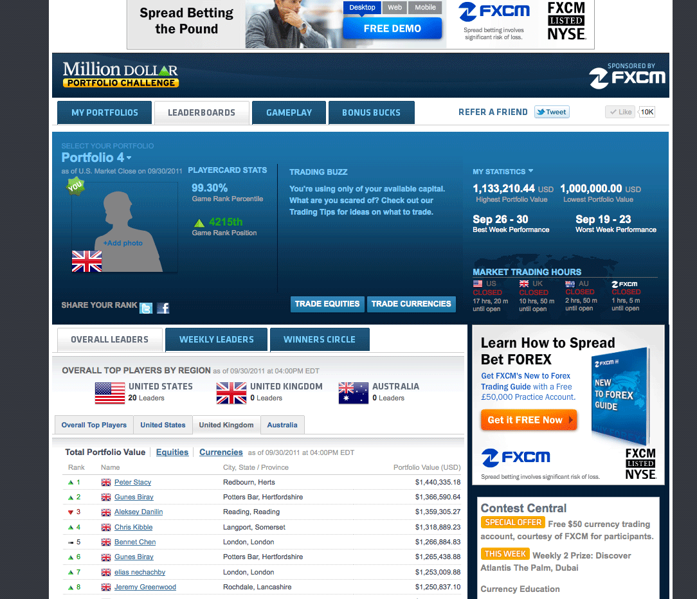Open the Currencies ranking link
The height and width of the screenshot is (599, 697).
pos(221,452)
